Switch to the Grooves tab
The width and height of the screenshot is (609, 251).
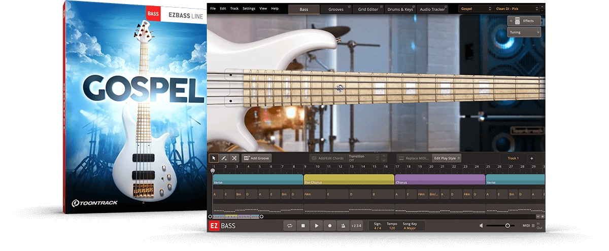335,9
